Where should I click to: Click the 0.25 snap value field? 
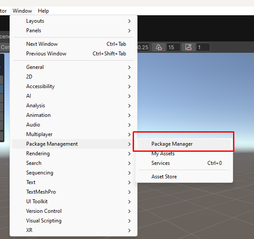(143, 47)
